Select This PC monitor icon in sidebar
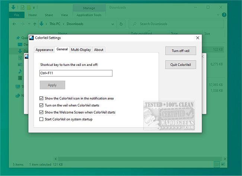The width and height of the screenshot is (242, 176). pyautogui.click(x=18, y=87)
